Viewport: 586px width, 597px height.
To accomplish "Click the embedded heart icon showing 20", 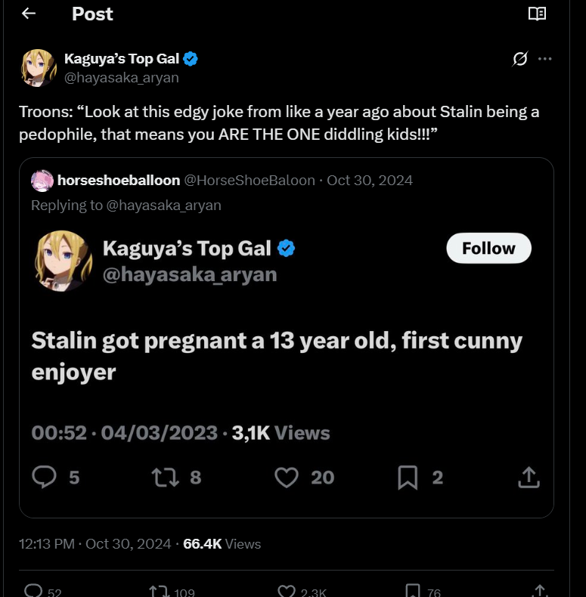I will pyautogui.click(x=287, y=478).
